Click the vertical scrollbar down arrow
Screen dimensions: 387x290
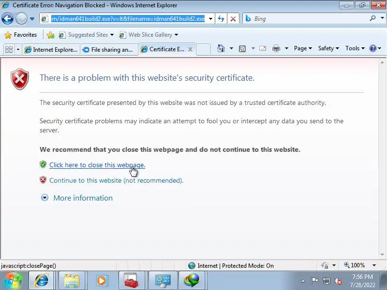click(x=382, y=255)
